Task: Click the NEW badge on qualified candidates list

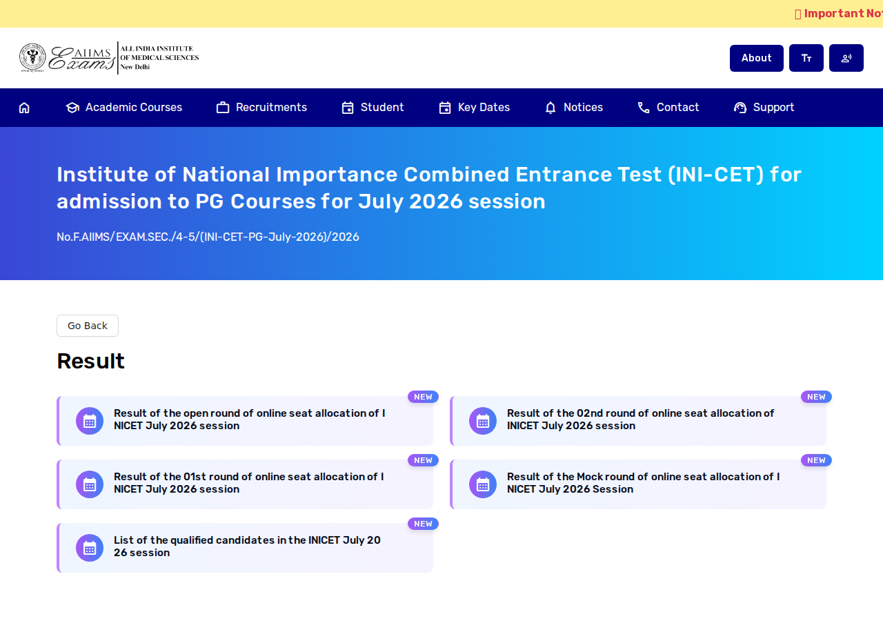Action: (423, 524)
